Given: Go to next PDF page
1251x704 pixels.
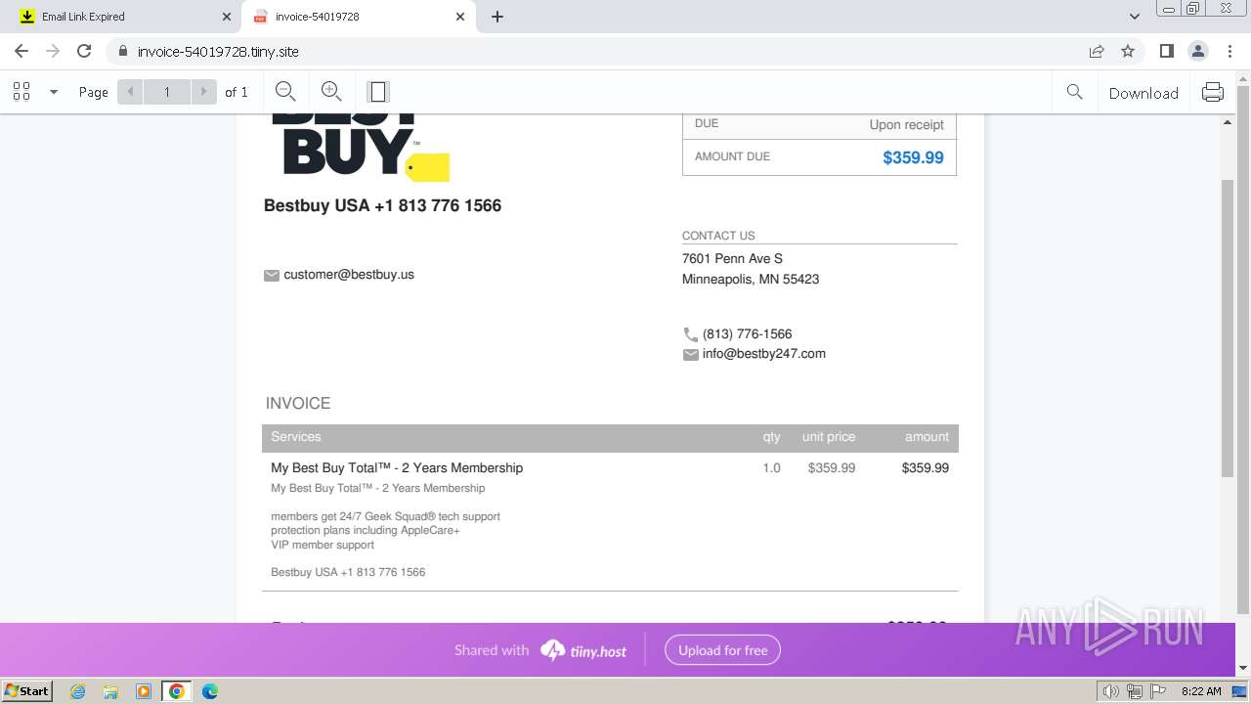Looking at the screenshot, I should coord(203,92).
